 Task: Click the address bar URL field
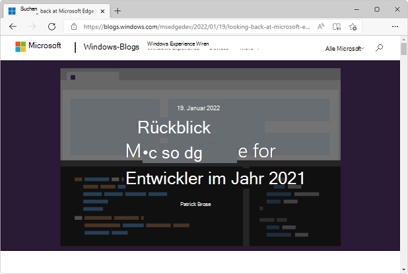pos(197,26)
